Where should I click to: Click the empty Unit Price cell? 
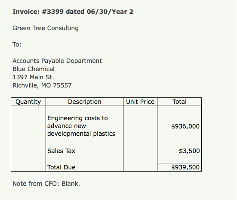(x=140, y=138)
